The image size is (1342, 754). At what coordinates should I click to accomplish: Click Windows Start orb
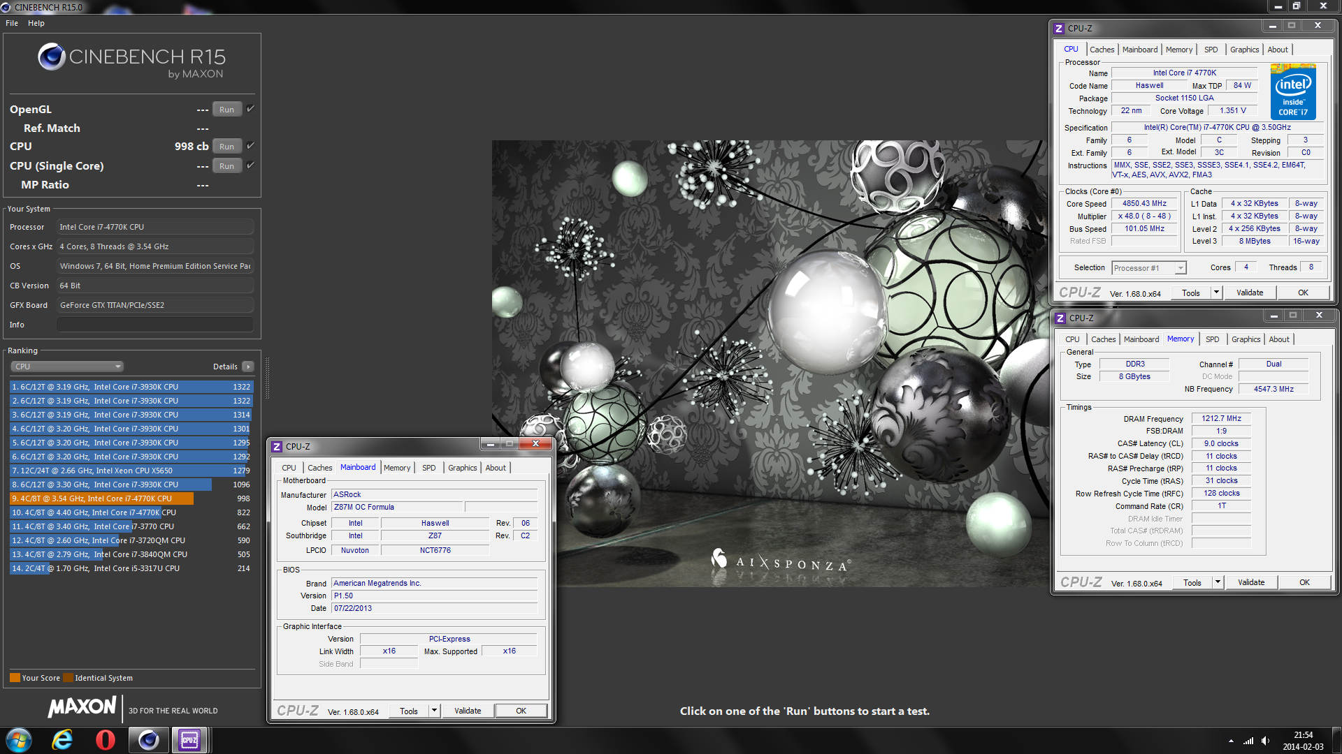[19, 740]
